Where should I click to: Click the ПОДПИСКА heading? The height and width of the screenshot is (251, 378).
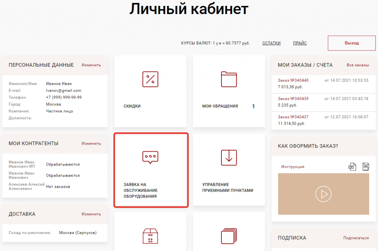tap(292, 238)
